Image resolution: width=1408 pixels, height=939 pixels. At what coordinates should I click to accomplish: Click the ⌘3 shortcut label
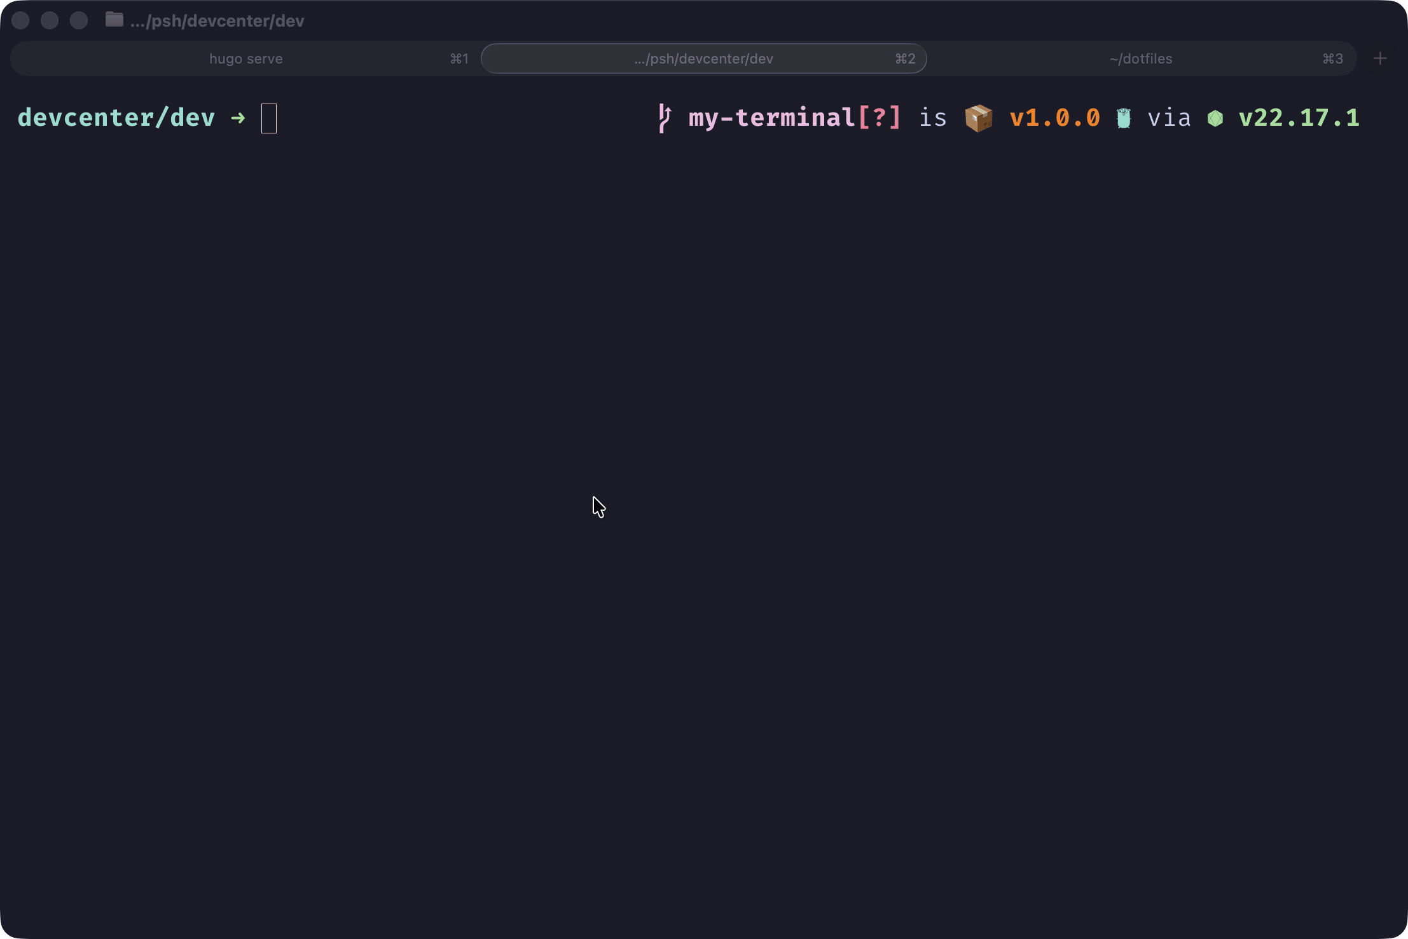1332,58
